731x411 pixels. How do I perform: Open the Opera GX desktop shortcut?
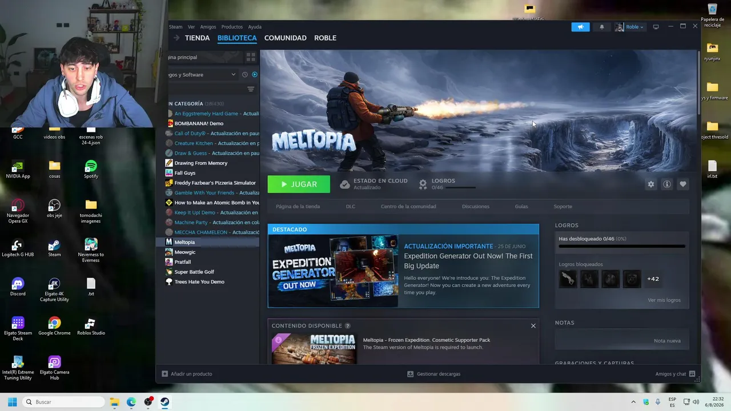tap(18, 211)
